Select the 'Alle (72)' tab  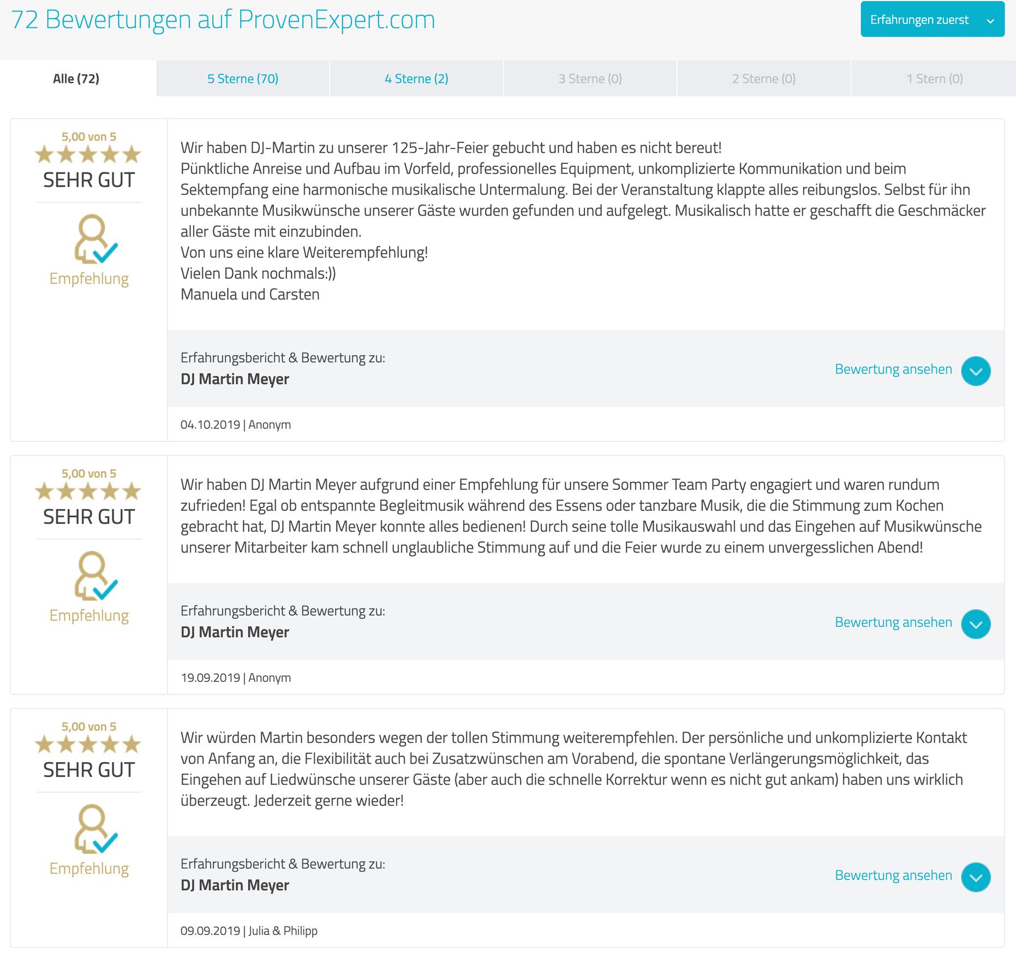pyautogui.click(x=76, y=79)
